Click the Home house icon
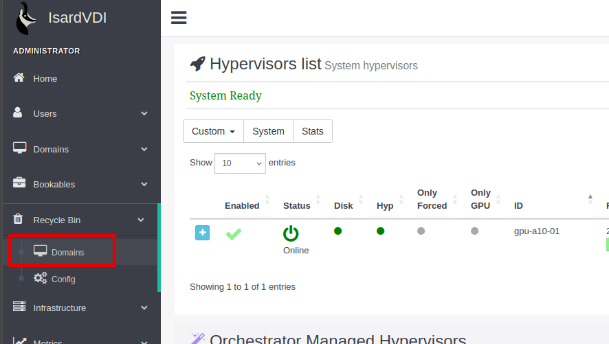The width and height of the screenshot is (609, 344). click(x=19, y=78)
